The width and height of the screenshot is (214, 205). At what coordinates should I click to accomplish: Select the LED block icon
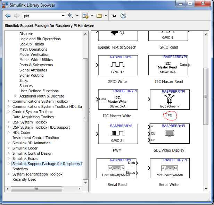[170, 100]
